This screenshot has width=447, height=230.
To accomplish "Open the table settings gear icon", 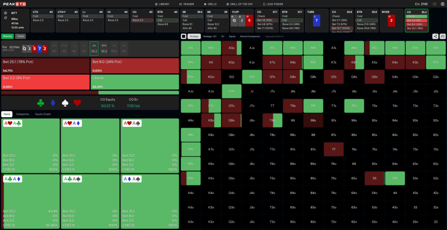I will pos(5,13).
